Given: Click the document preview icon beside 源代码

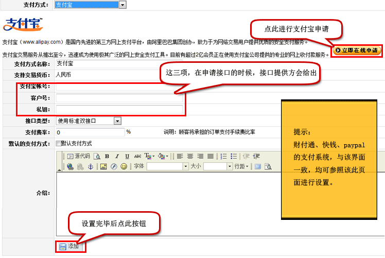Looking at the screenshot, I should coord(97,156).
